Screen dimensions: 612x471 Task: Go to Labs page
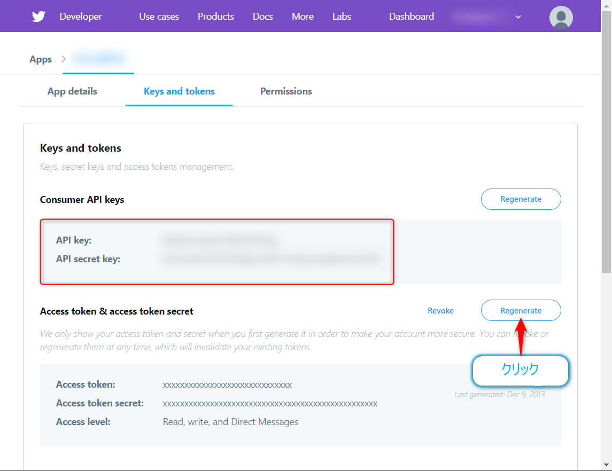342,17
